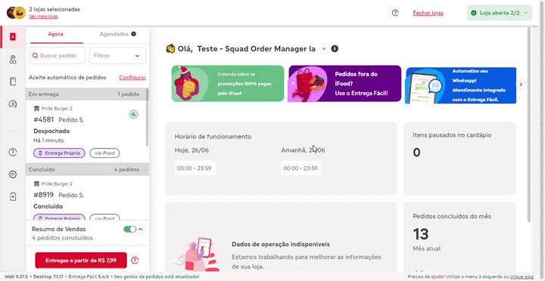
Task: Click the green delivery status icon on order #4581
Action: (133, 114)
